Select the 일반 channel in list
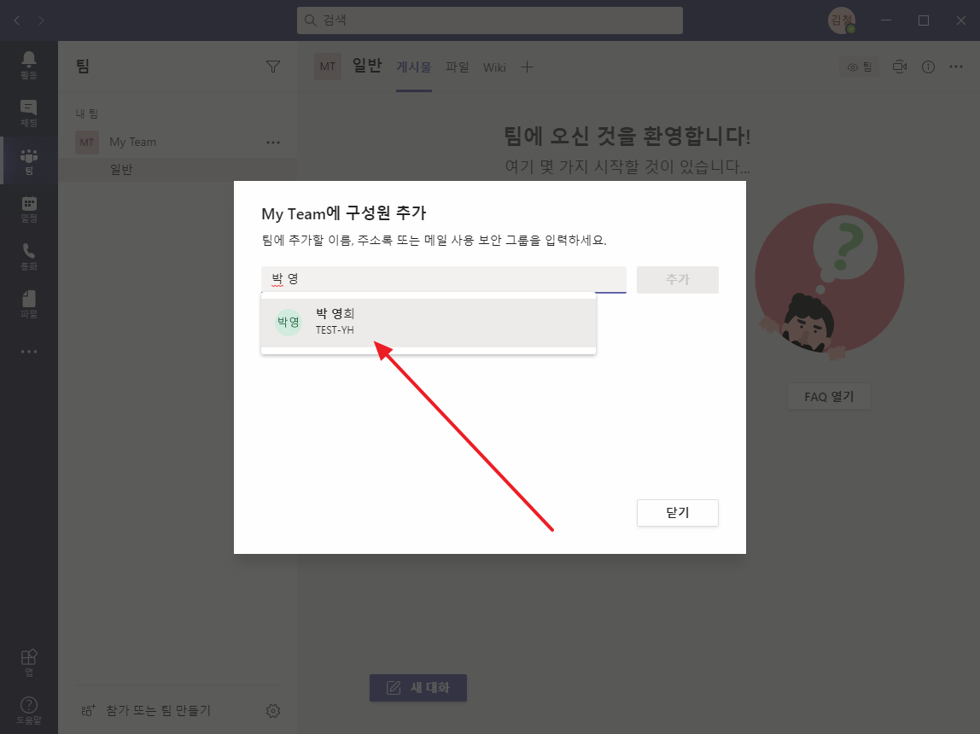 (178, 169)
